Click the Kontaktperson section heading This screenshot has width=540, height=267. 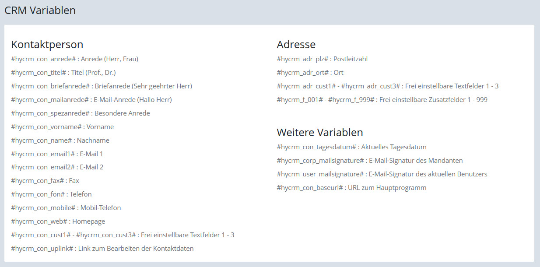(x=47, y=44)
